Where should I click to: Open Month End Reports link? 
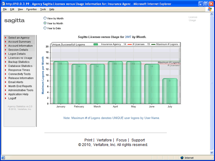[x=20, y=86]
